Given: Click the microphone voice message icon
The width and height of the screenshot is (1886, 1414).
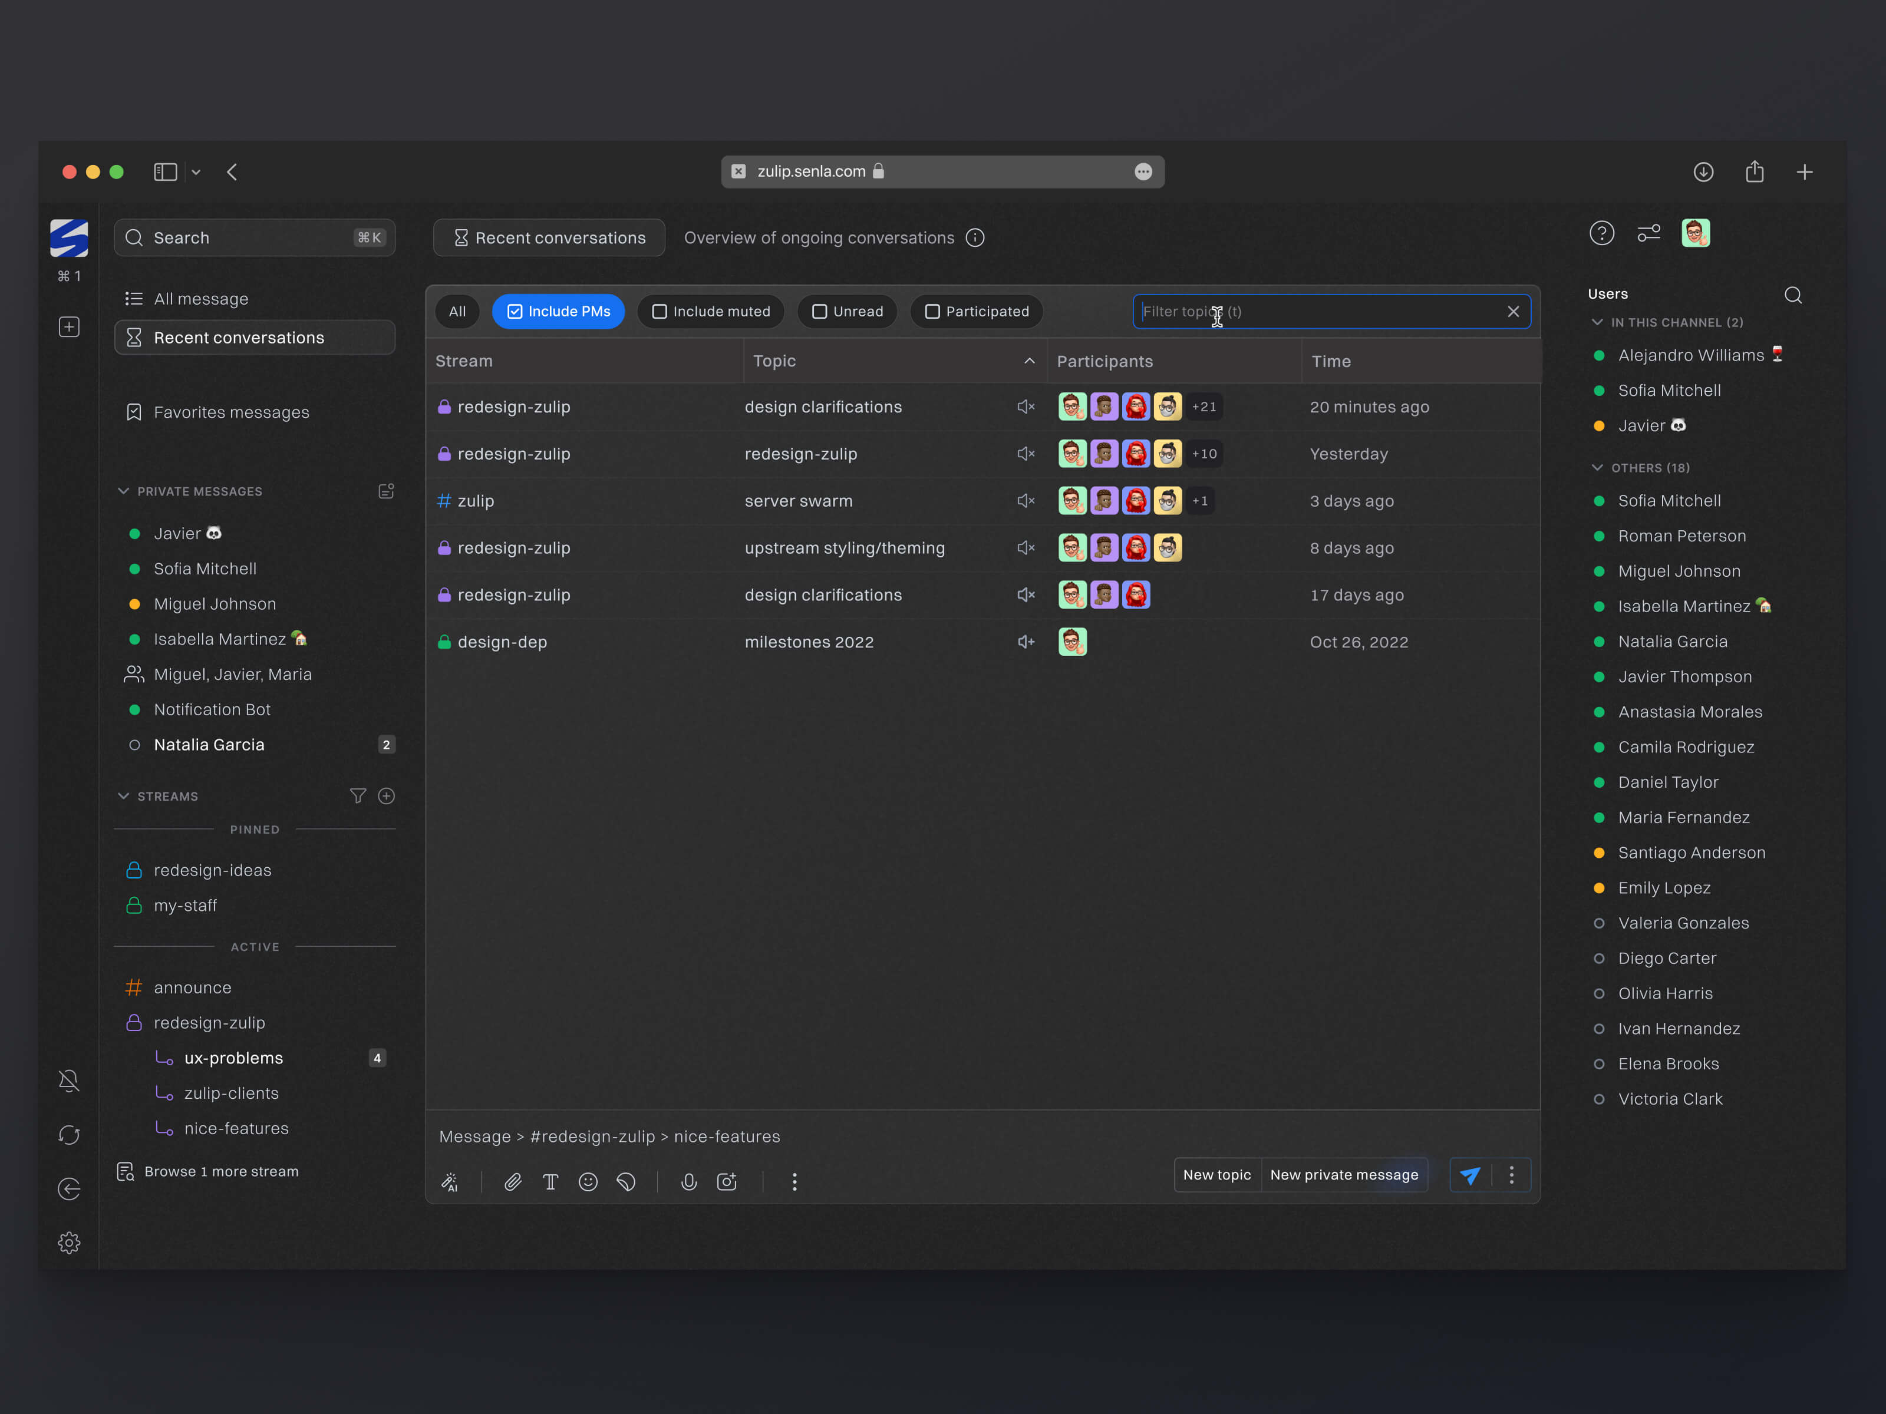Looking at the screenshot, I should [x=688, y=1181].
